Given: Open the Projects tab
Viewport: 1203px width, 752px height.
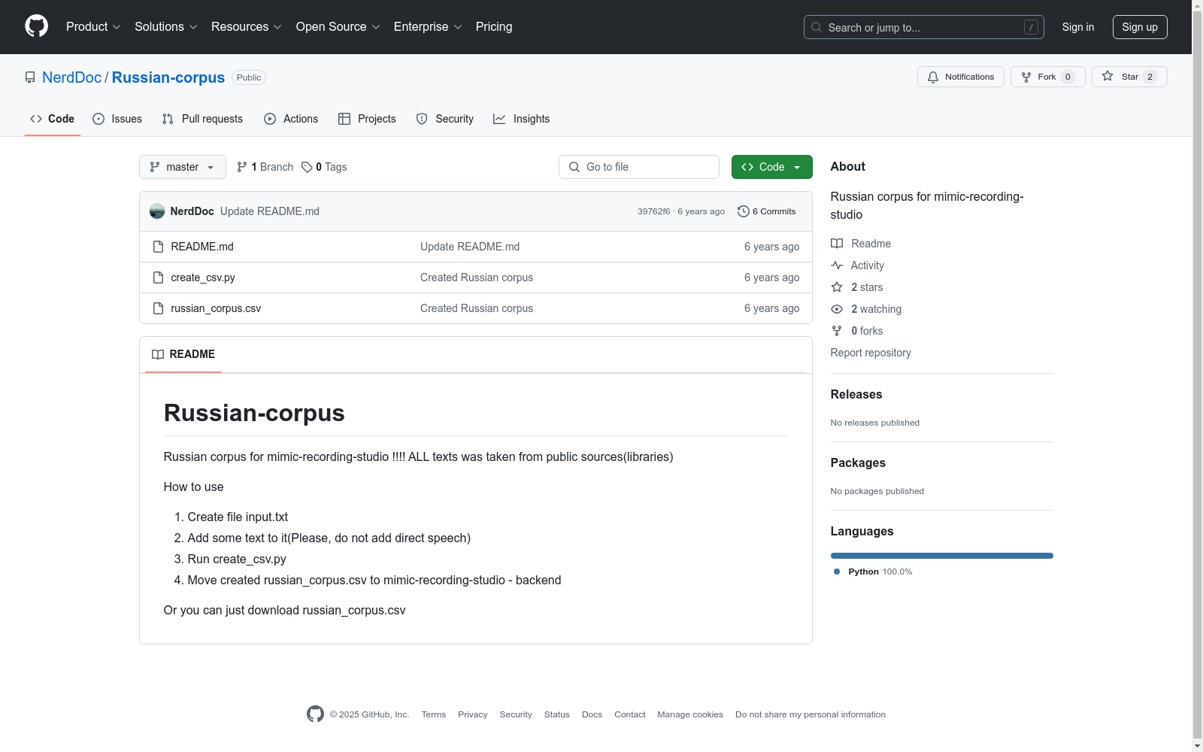Looking at the screenshot, I should tap(367, 119).
